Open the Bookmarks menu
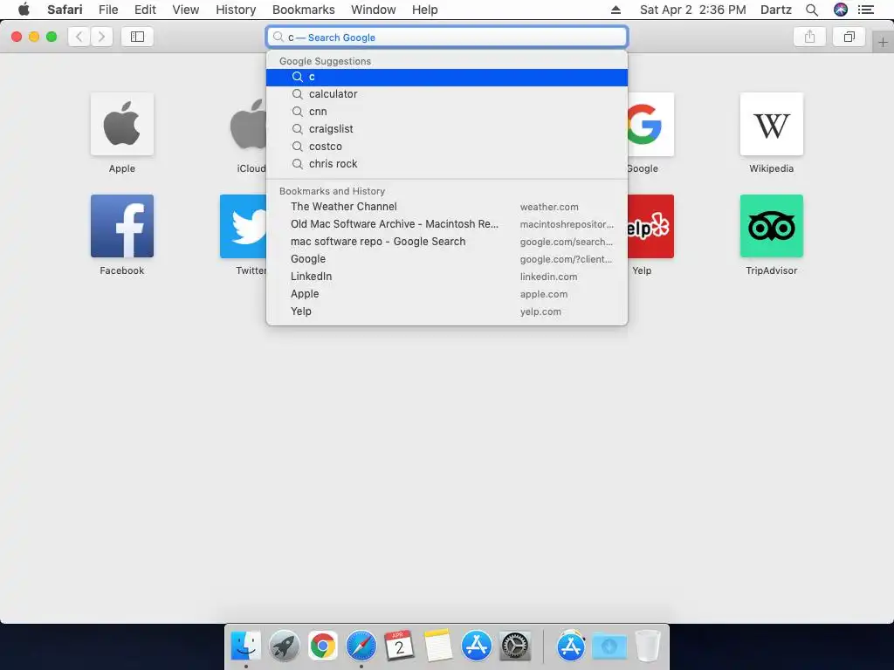 [x=303, y=10]
